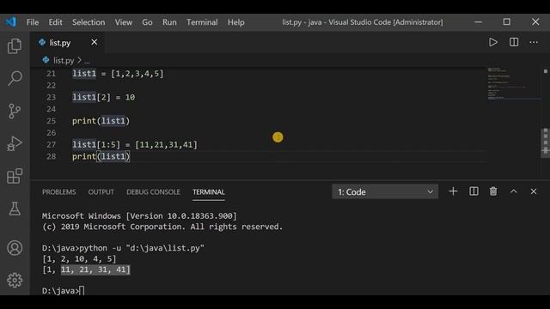Open the Manage gear settings
Viewport: 550px width, 309px height.
(15, 280)
